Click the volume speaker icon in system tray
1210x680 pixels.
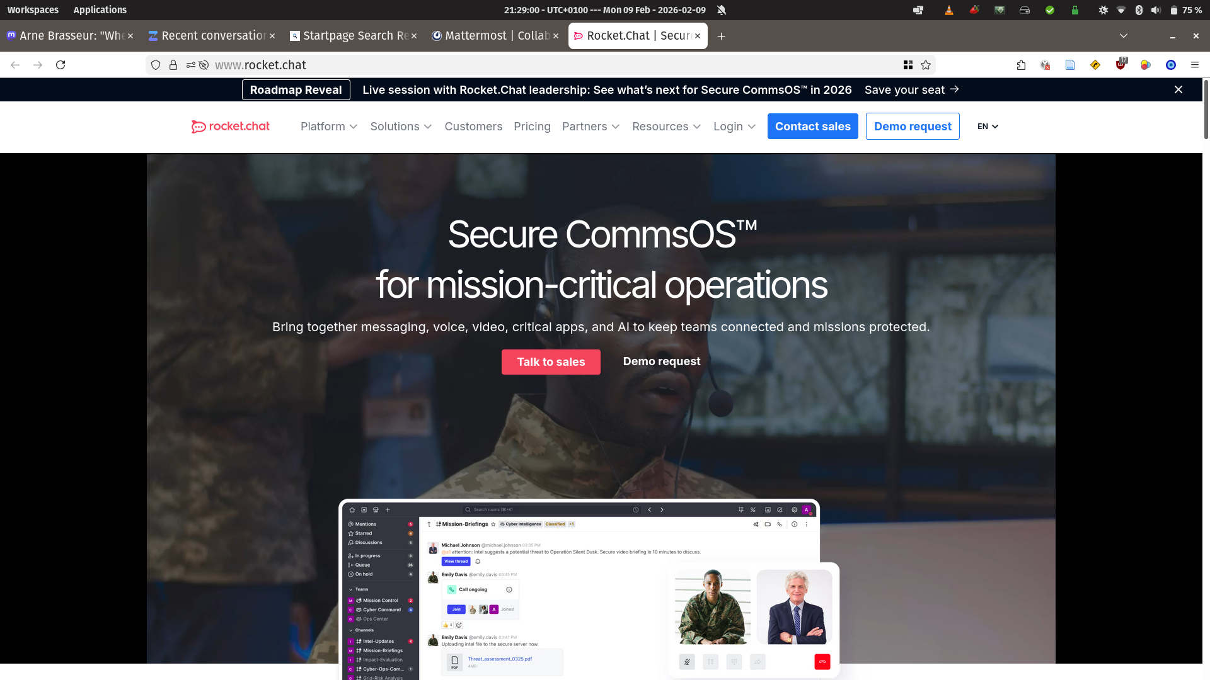click(1155, 10)
